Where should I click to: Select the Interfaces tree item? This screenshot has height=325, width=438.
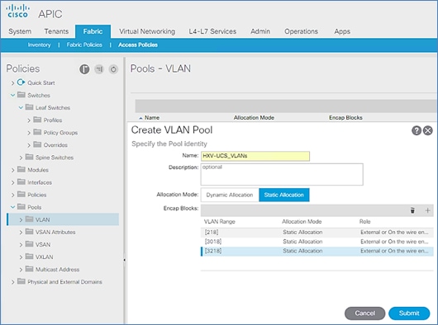pos(40,182)
